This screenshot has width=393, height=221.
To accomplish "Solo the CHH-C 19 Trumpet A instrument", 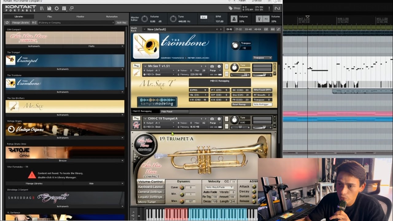I will point(227,119).
